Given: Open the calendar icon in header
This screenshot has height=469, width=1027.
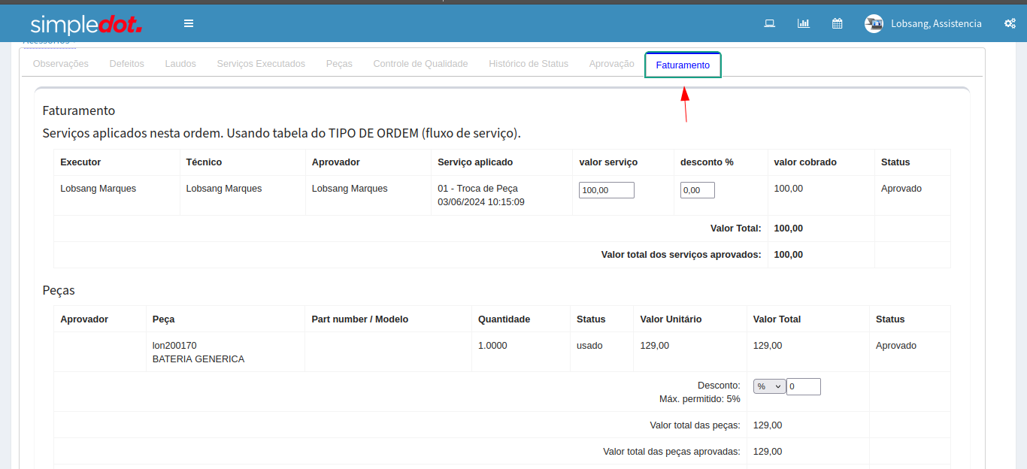Looking at the screenshot, I should click(837, 23).
